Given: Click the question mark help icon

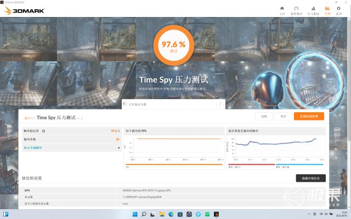Looking at the screenshot, I should tap(220, 104).
